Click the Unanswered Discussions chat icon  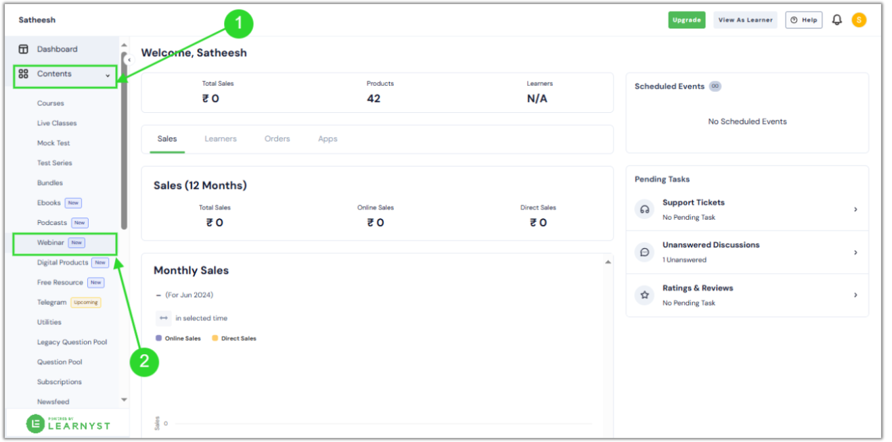[x=644, y=252]
